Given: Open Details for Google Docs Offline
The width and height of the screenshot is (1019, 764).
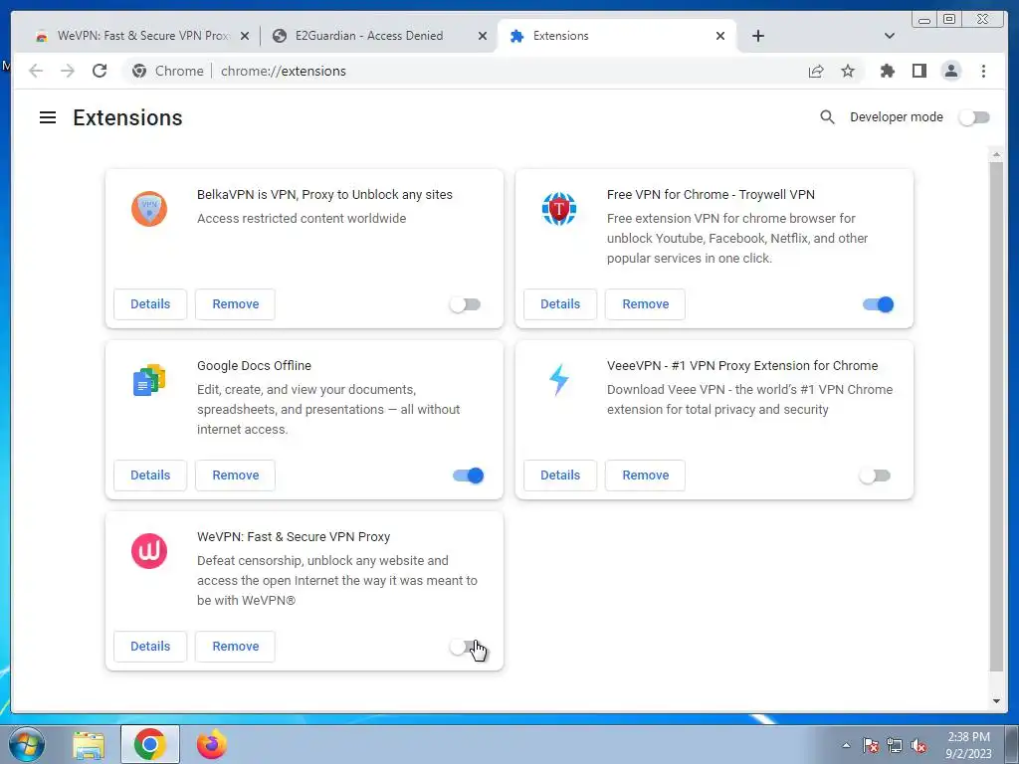Looking at the screenshot, I should point(150,475).
